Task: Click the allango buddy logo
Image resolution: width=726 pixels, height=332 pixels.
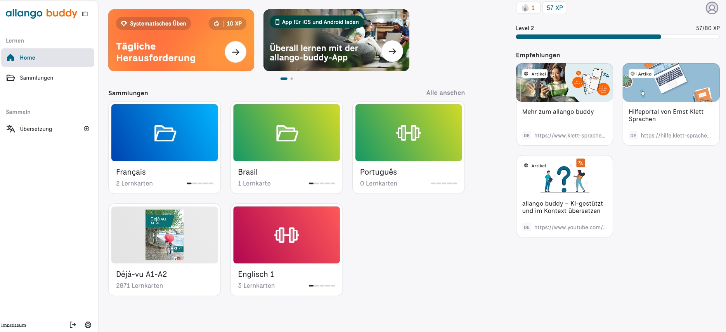Action: (x=42, y=14)
